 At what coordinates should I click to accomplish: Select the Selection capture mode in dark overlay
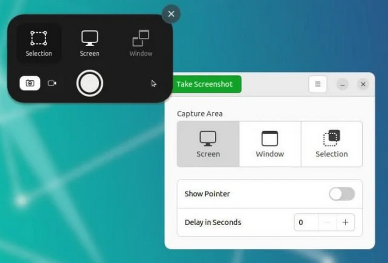point(39,43)
